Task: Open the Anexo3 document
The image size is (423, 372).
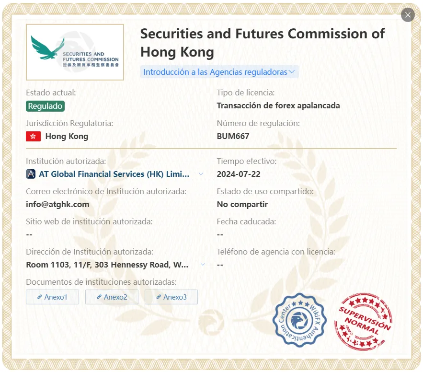Action: pos(171,297)
